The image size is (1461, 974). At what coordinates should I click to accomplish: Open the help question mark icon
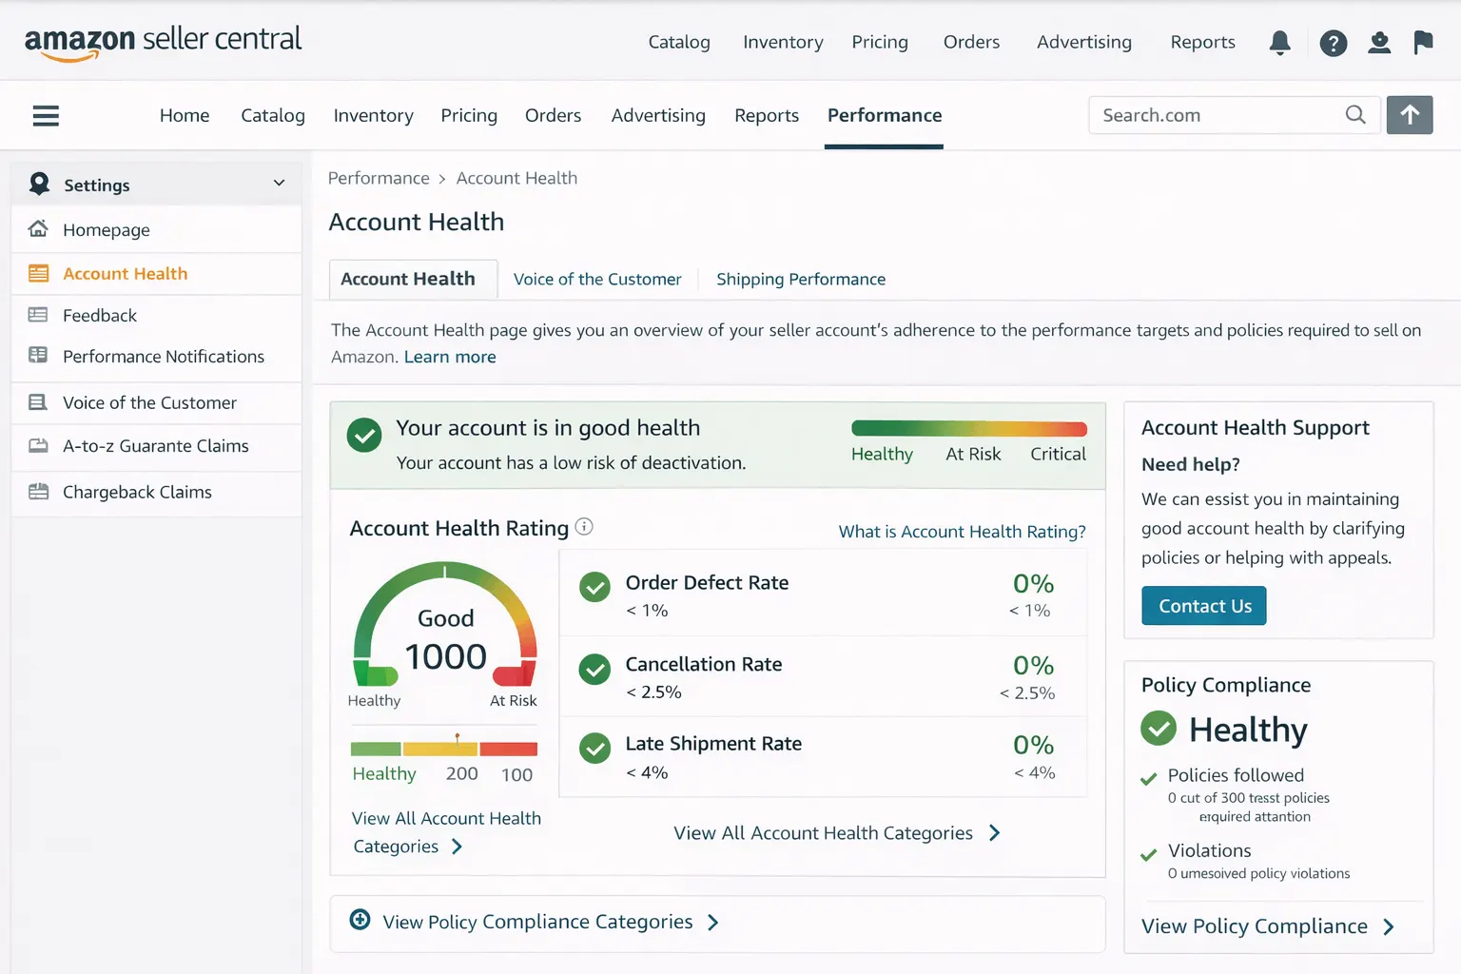tap(1333, 43)
